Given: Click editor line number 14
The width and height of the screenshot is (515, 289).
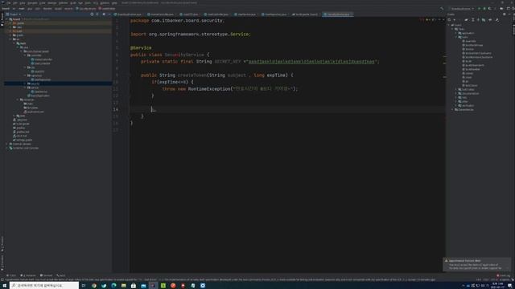Looking at the screenshot, I should [x=116, y=109].
